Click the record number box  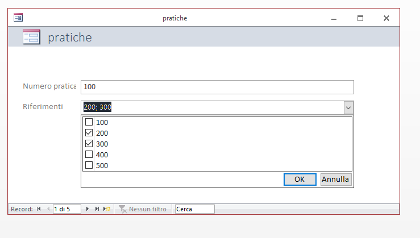(x=66, y=209)
